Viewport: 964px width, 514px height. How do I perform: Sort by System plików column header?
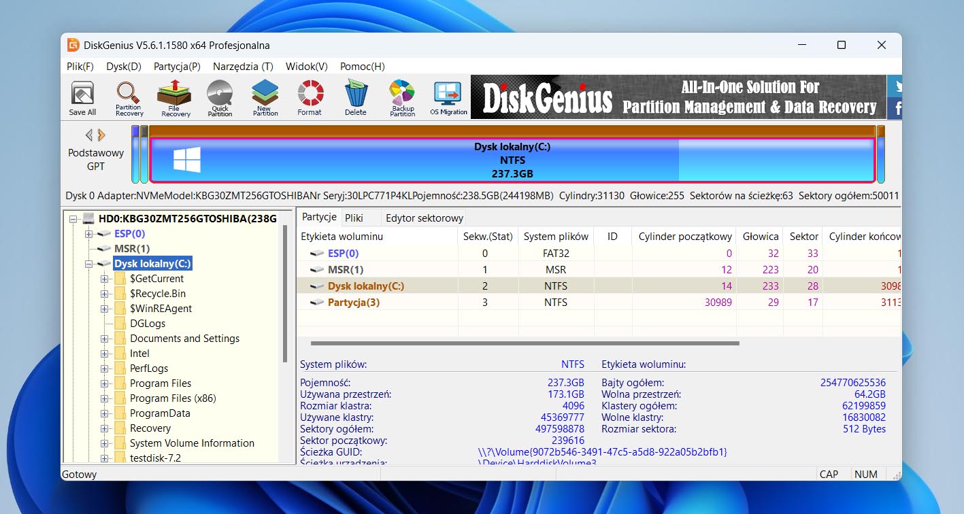coord(556,237)
